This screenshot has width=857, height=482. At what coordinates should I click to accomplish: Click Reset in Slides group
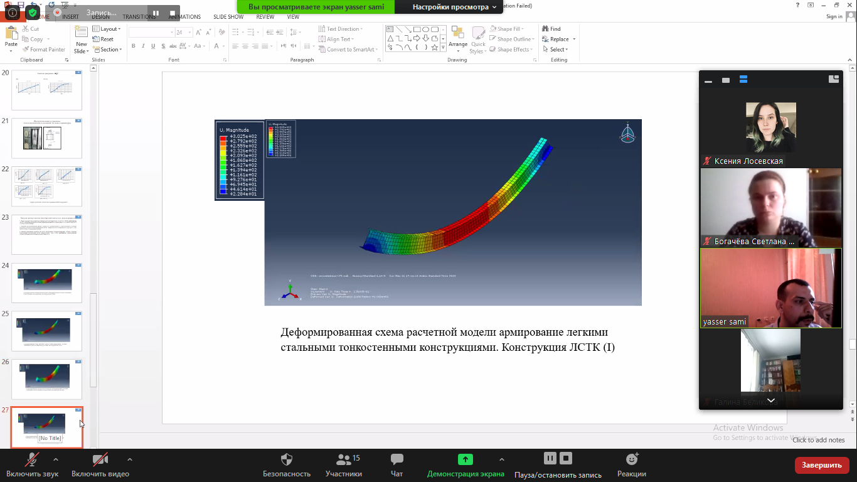click(x=103, y=39)
